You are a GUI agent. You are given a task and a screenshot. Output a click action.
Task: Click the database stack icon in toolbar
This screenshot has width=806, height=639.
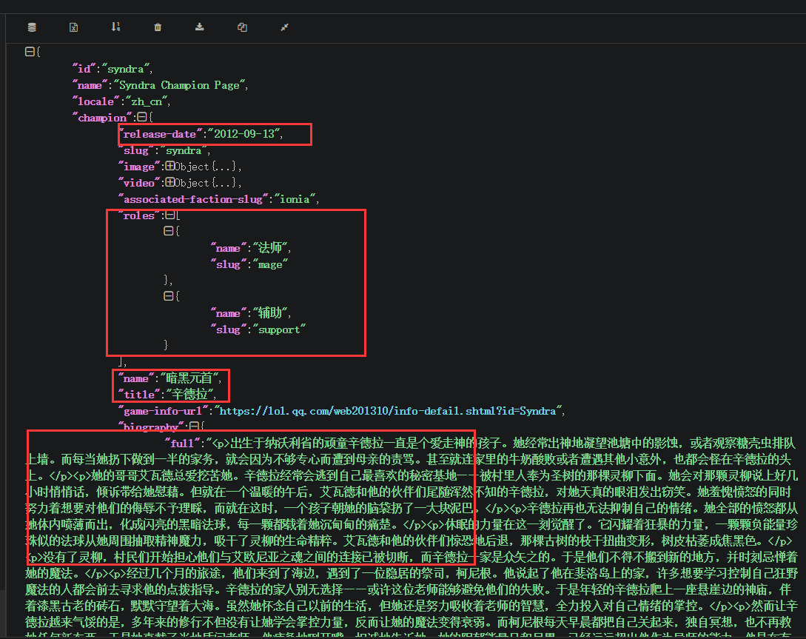32,27
